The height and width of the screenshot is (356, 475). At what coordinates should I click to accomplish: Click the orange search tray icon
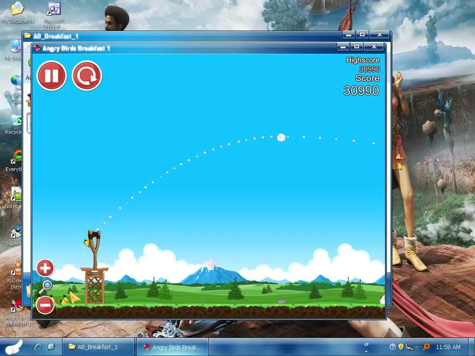(x=426, y=347)
